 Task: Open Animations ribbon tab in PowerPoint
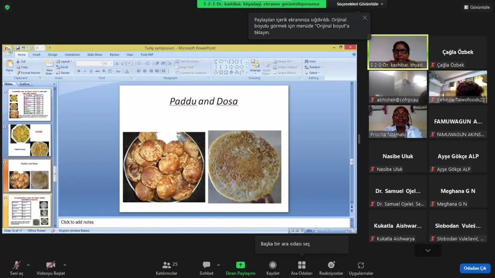click(x=72, y=55)
